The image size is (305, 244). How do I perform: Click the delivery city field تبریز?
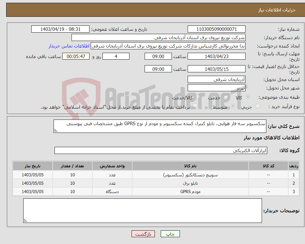[x=216, y=88]
